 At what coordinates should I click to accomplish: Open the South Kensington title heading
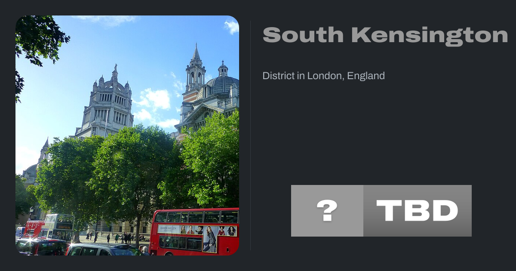pyautogui.click(x=385, y=35)
